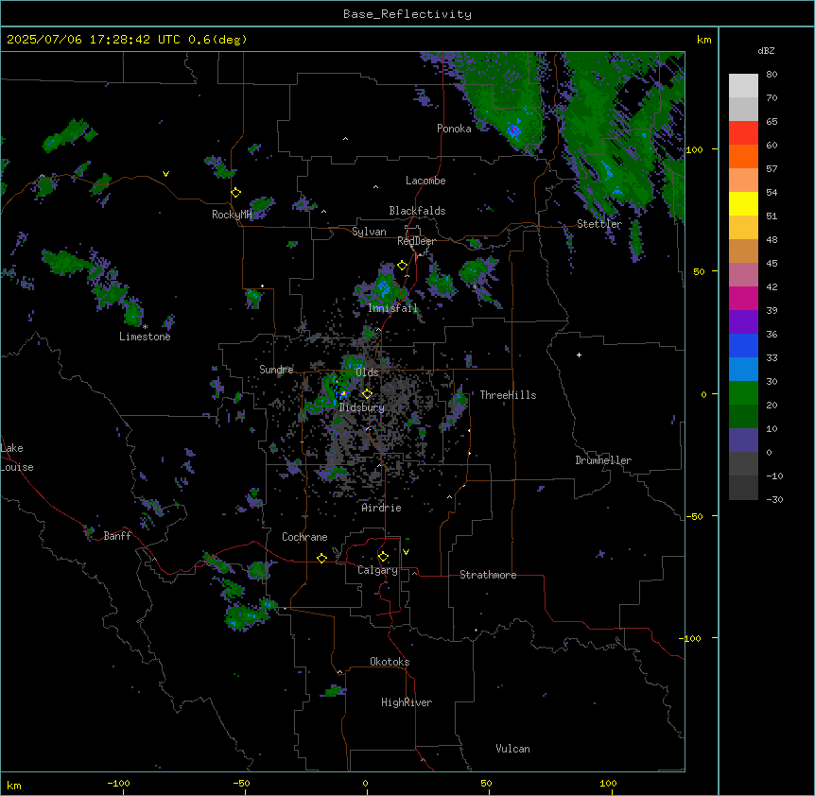Click the yellow v marker east of Calgary

[x=406, y=552]
